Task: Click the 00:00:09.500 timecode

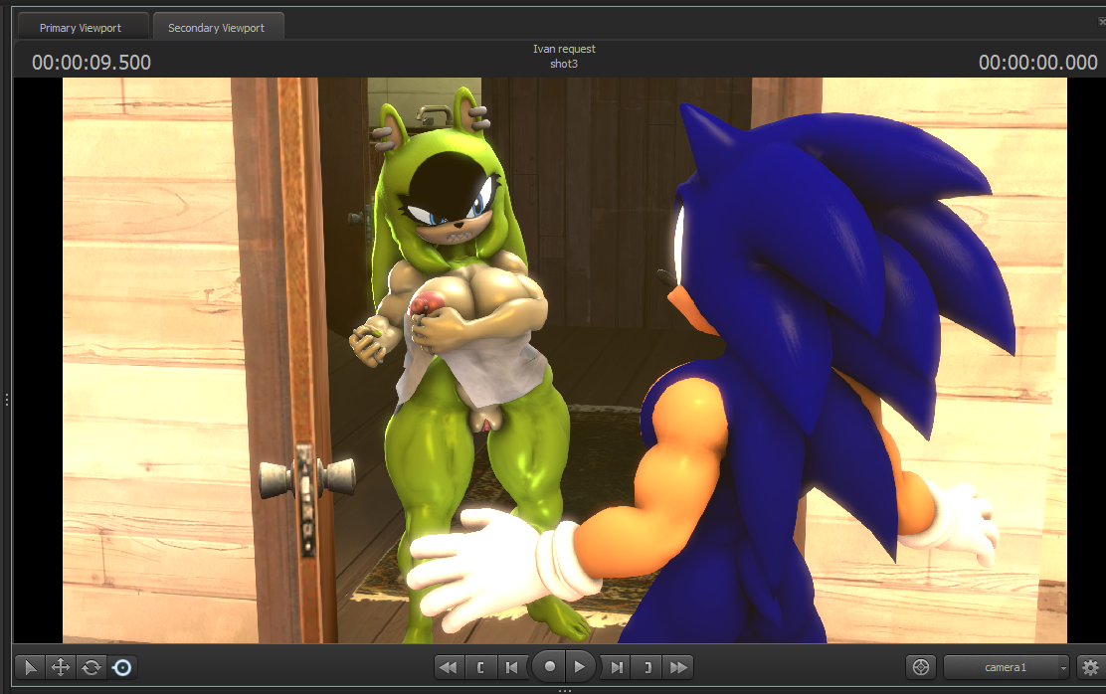Action: point(92,63)
